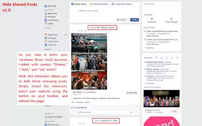Select the first trending category filter icon
Viewport: 202px width, 126px height.
[x=157, y=58]
